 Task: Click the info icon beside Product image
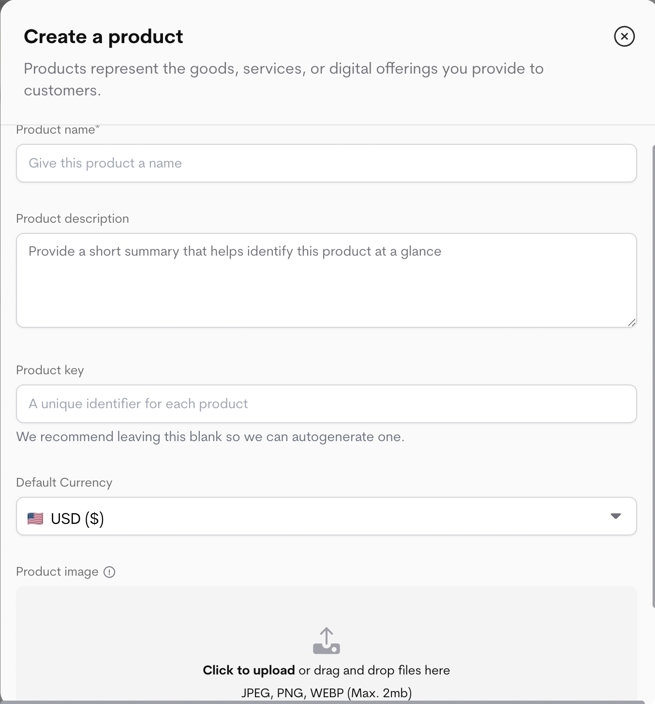(110, 572)
